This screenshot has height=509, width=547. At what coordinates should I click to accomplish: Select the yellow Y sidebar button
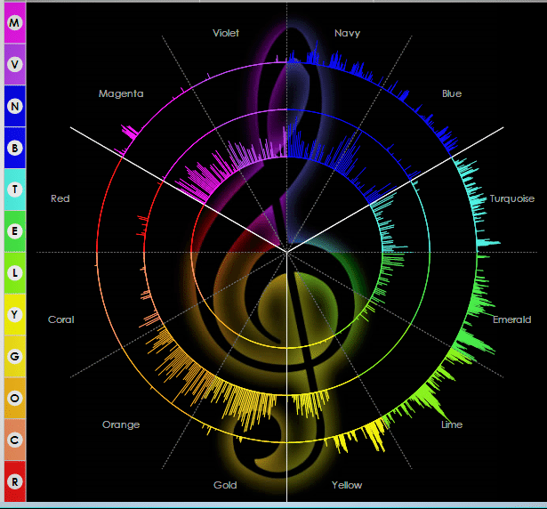click(14, 314)
